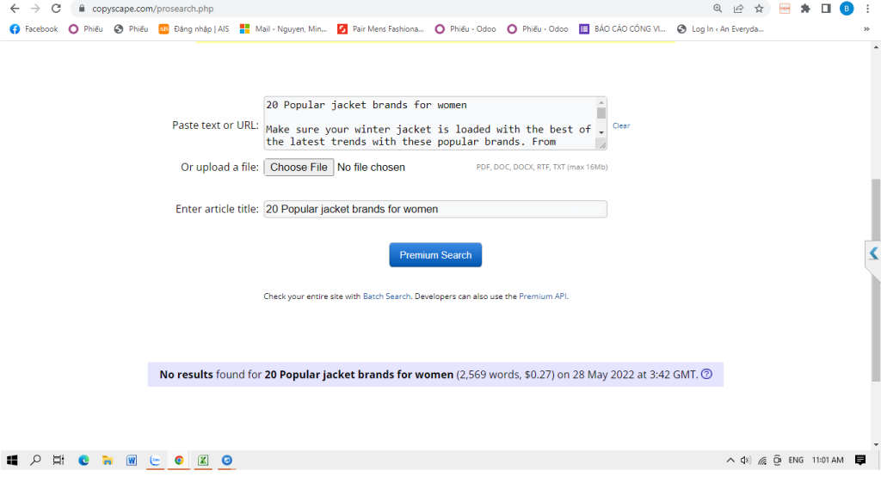The width and height of the screenshot is (881, 495).
Task: Open the Excel icon in taskbar
Action: point(203,460)
